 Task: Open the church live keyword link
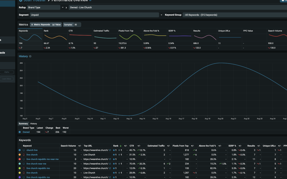tap(32, 150)
